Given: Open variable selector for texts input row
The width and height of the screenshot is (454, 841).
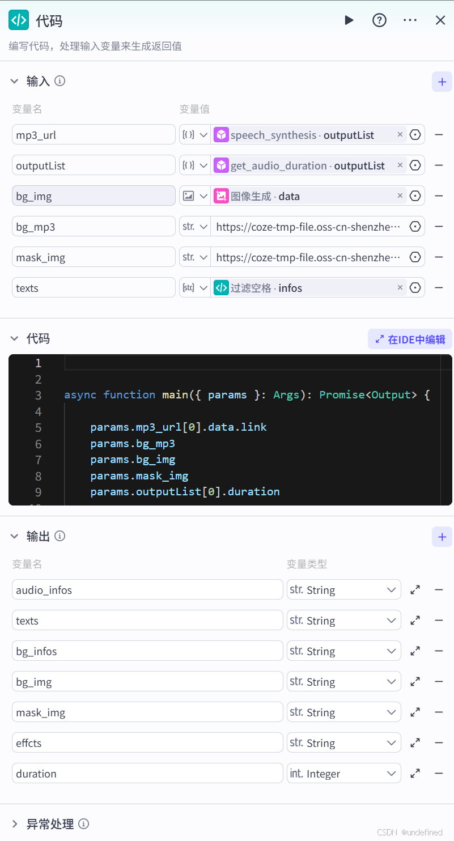Looking at the screenshot, I should click(x=415, y=288).
